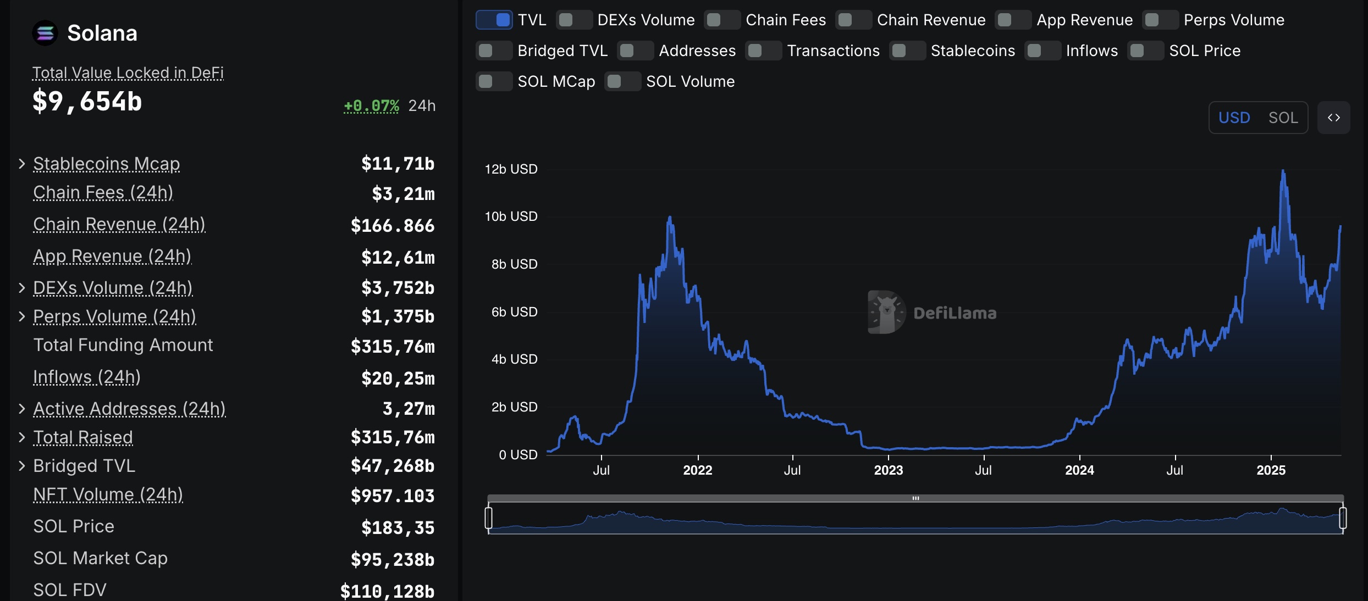1368x601 pixels.
Task: Enable the SOL MCap toggle
Action: coord(494,81)
